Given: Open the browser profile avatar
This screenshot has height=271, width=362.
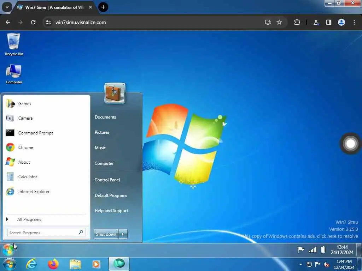Looking at the screenshot, I should coord(341,22).
